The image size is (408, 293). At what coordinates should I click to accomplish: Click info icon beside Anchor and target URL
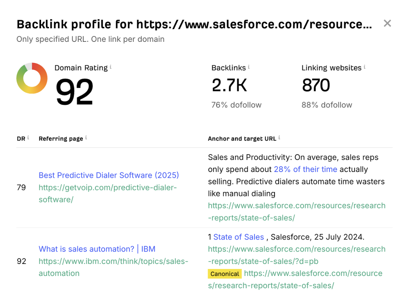coord(279,138)
